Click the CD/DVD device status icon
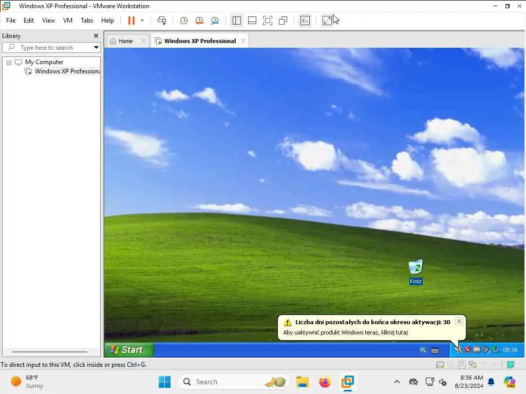 450,365
